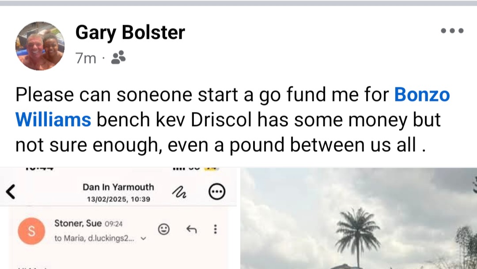Image resolution: width=477 pixels, height=269 pixels.
Task: Open the post options three-dots menu
Action: tap(452, 31)
